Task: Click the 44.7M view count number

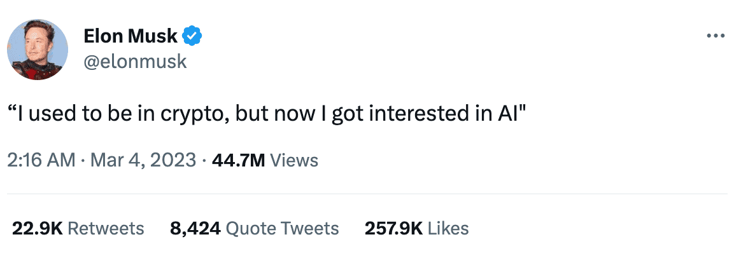Action: point(239,160)
